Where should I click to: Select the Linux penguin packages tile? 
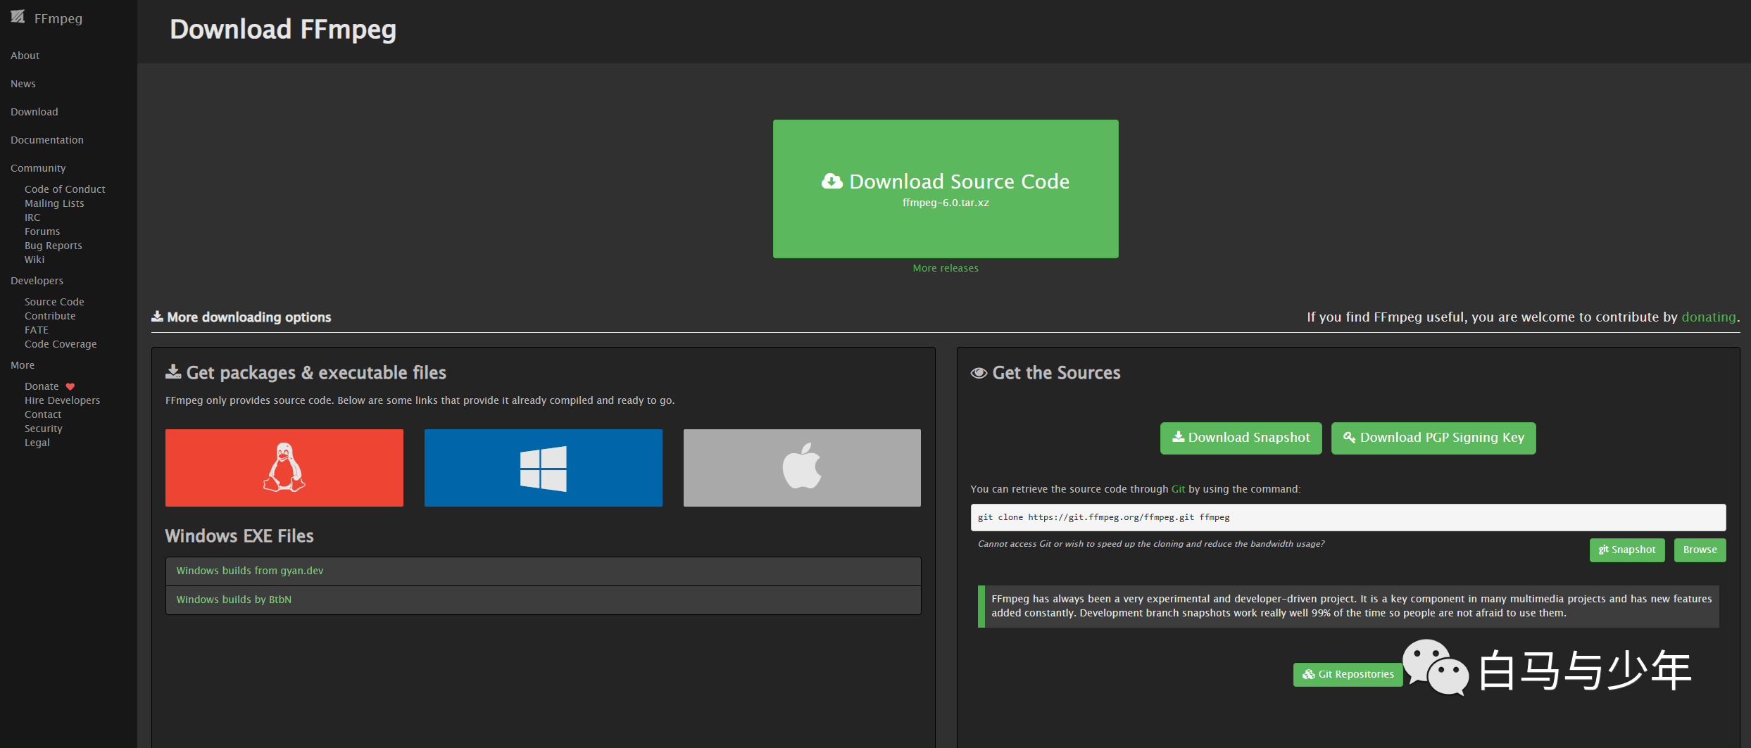(x=284, y=468)
